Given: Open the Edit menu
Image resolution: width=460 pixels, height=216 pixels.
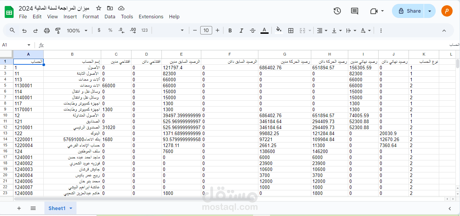Looking at the screenshot, I should 37,17.
